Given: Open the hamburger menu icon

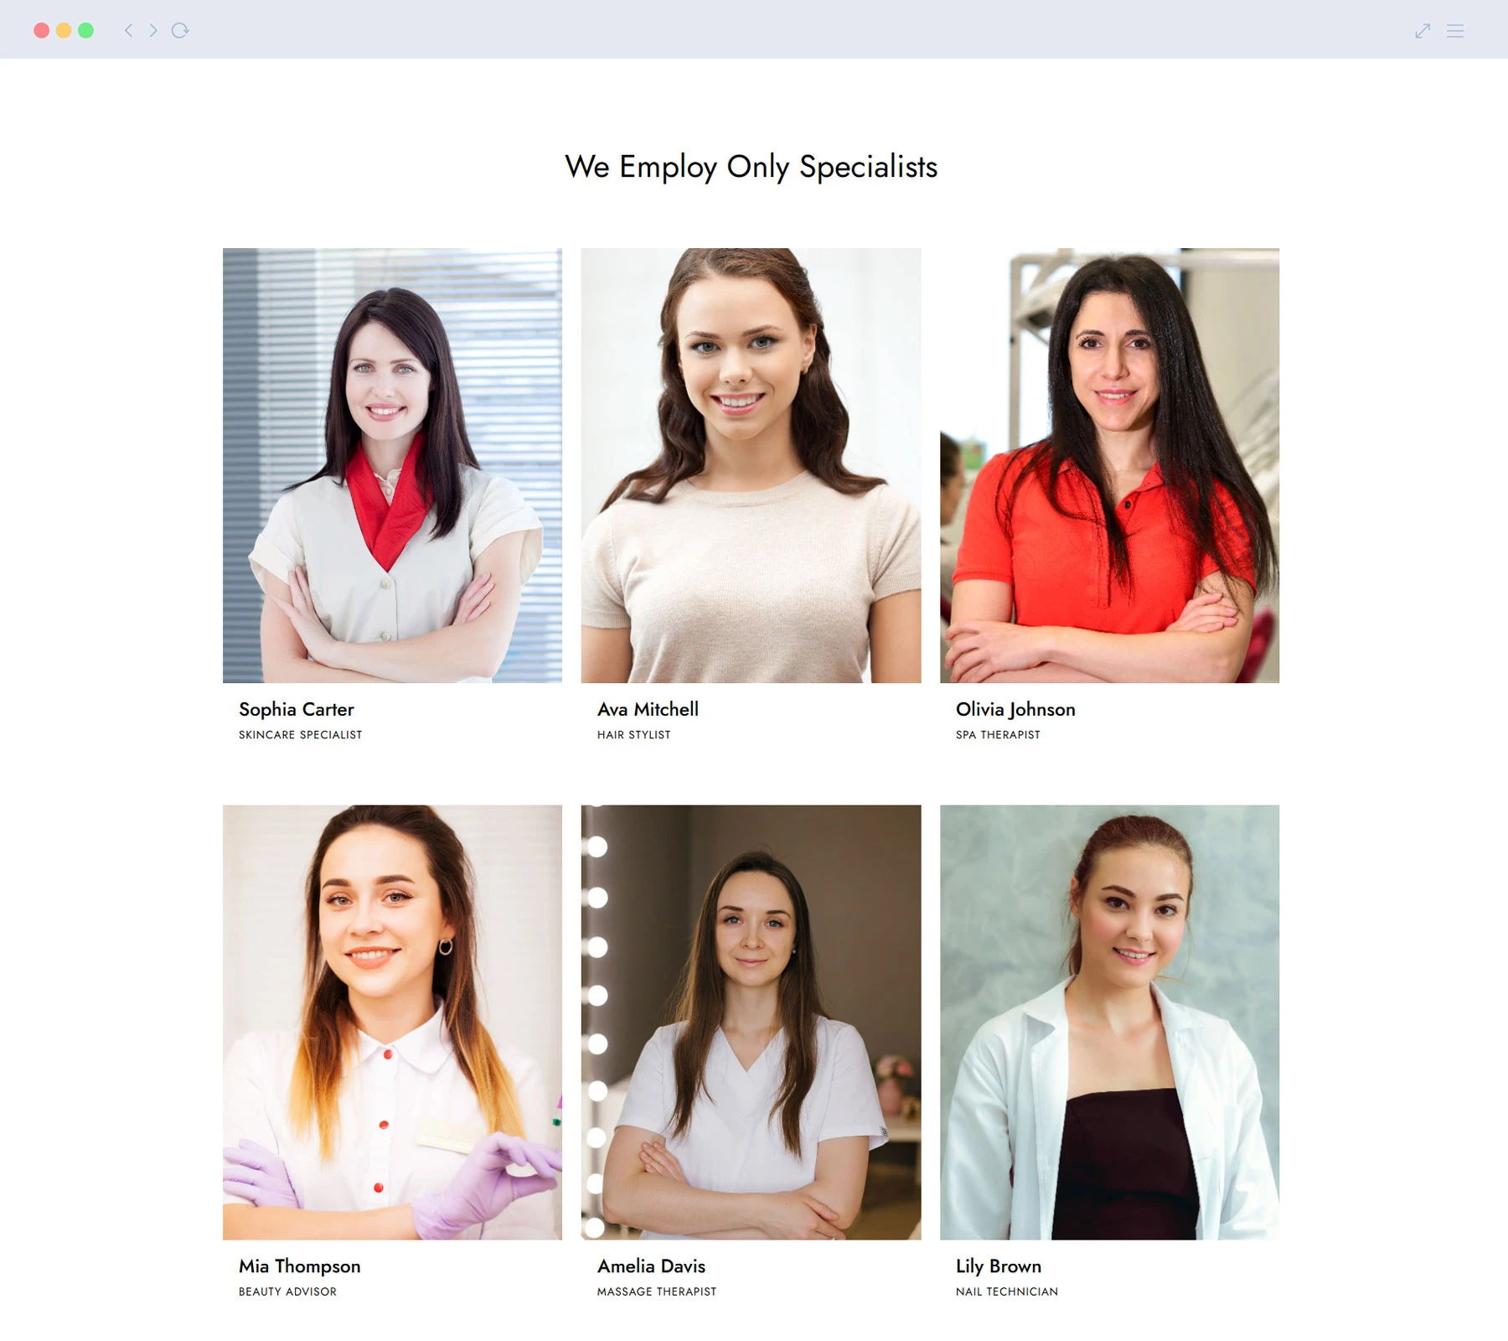Looking at the screenshot, I should click(1455, 31).
